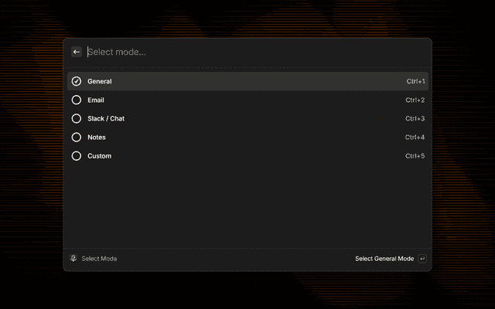Click the General mode label
Image resolution: width=495 pixels, height=309 pixels.
click(100, 81)
